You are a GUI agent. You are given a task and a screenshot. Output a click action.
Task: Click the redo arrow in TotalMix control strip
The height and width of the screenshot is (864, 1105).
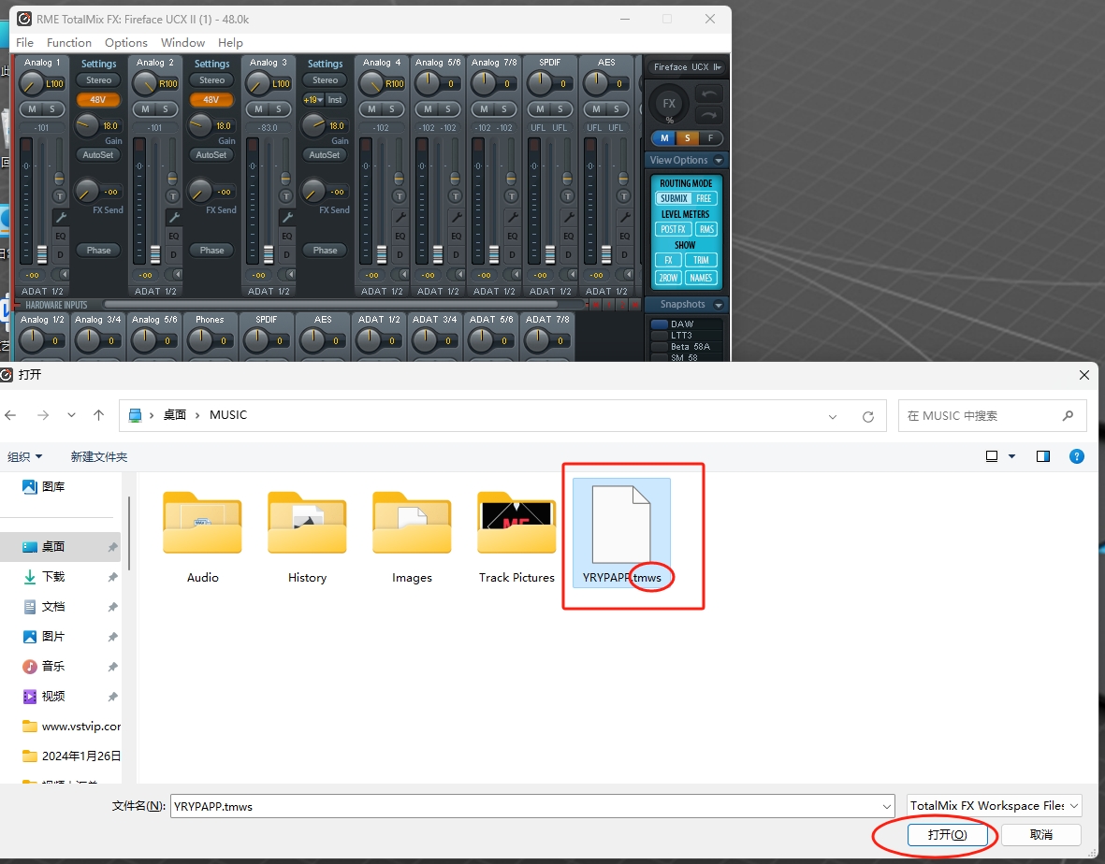(709, 115)
